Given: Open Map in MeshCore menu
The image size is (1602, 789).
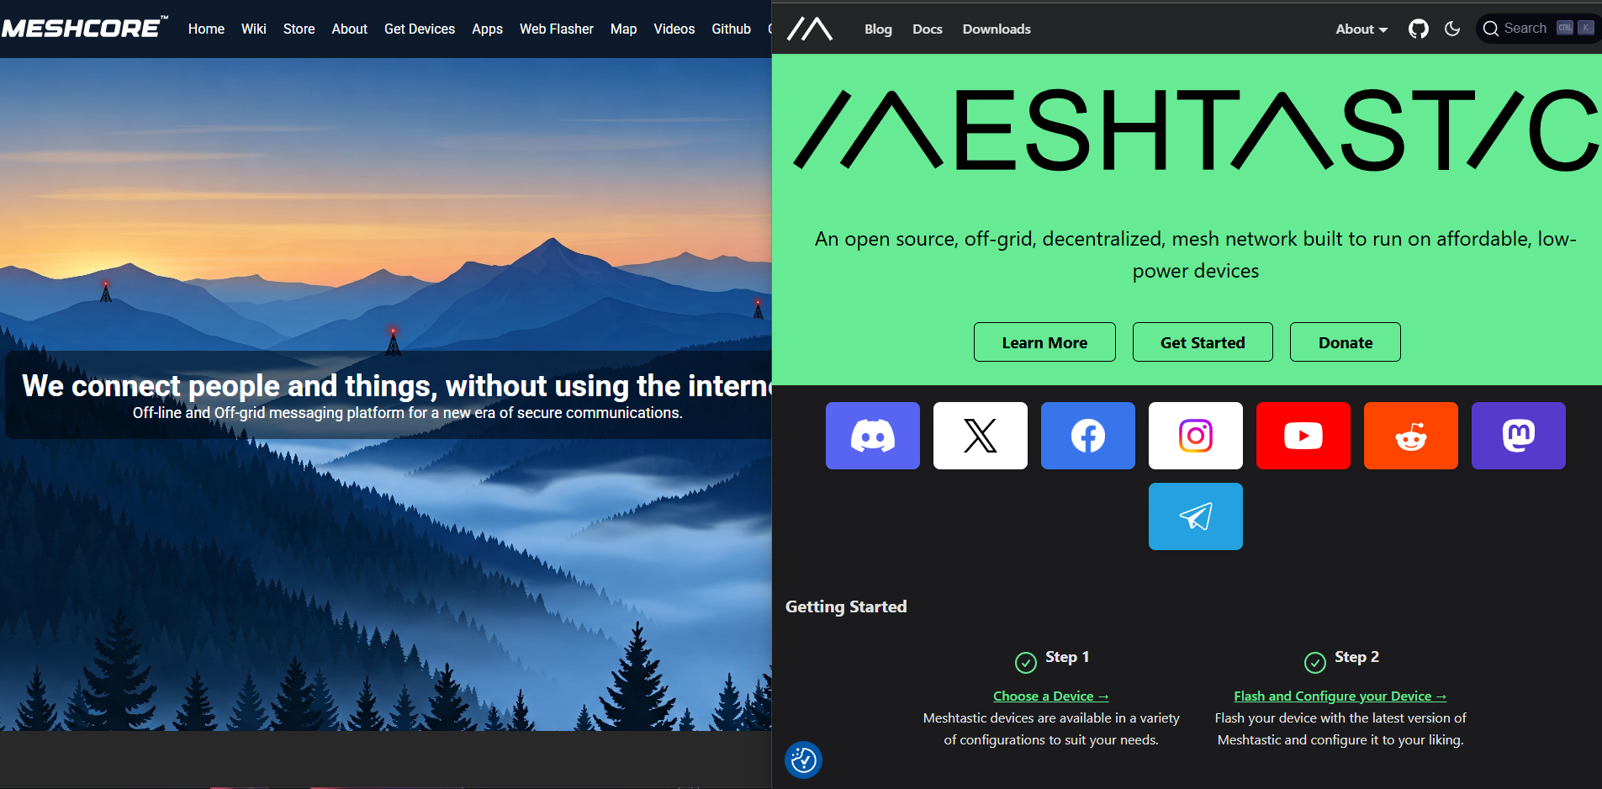Looking at the screenshot, I should coord(624,29).
